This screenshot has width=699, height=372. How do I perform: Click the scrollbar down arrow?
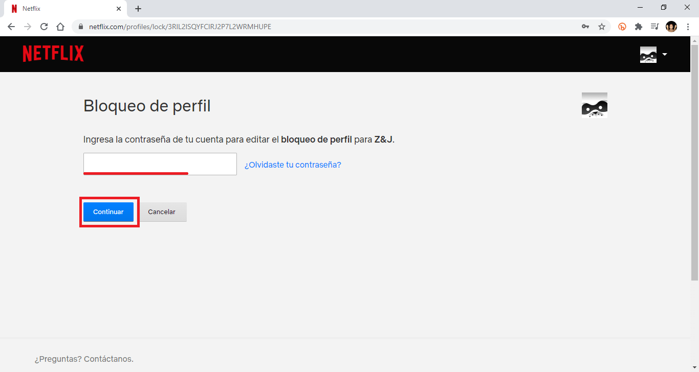coord(694,368)
